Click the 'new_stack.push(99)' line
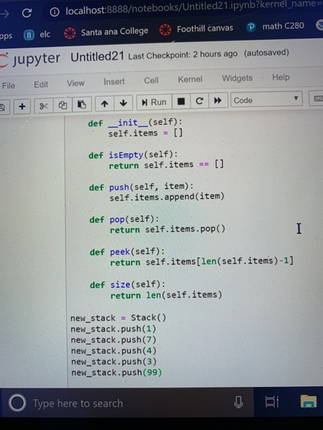323x430 pixels. pos(117,373)
